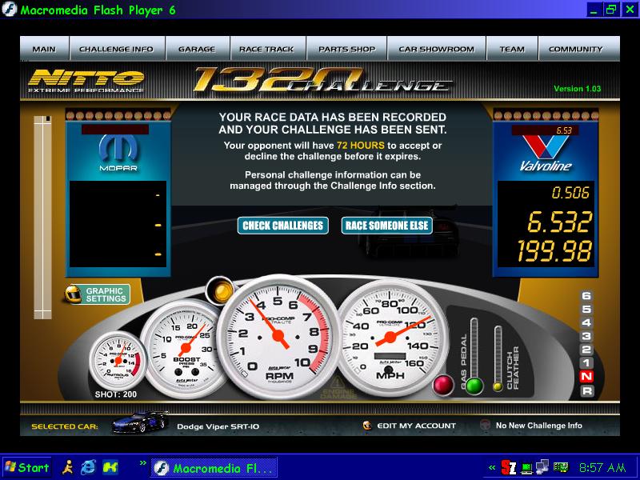Click the network computers tray icon
Viewport: 640px width, 480px height.
pyautogui.click(x=542, y=467)
